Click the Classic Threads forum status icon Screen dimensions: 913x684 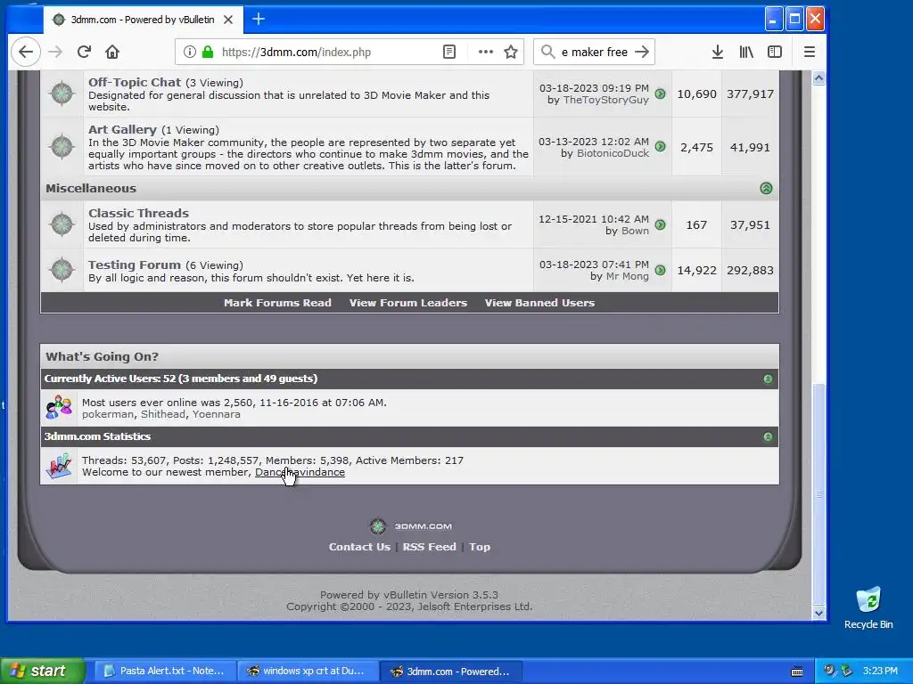click(x=62, y=224)
